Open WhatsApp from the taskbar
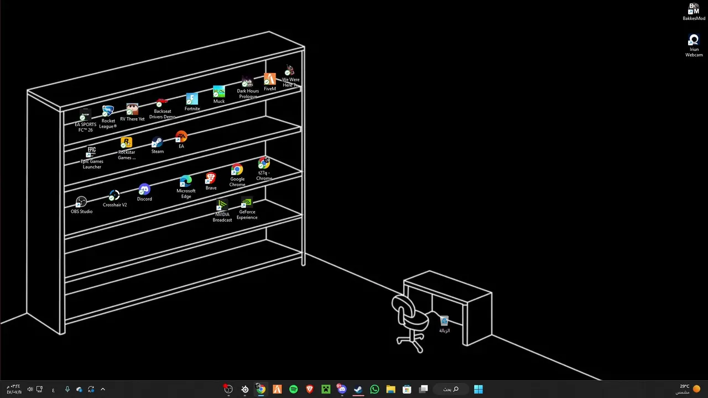The width and height of the screenshot is (708, 398). [x=374, y=389]
